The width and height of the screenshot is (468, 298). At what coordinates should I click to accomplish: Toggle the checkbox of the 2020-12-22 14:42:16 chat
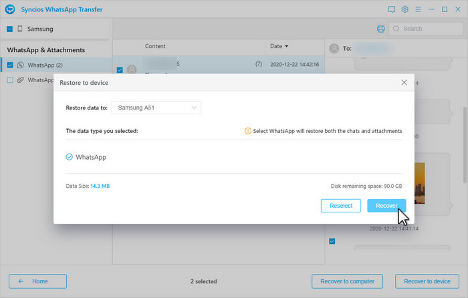[x=120, y=69]
